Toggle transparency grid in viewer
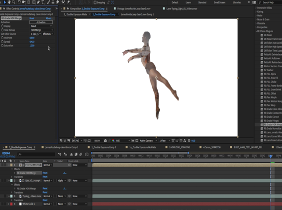This screenshot has height=210, width=282. tap(137, 140)
